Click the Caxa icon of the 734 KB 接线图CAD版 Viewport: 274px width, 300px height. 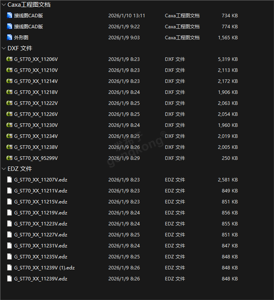[x=9, y=16]
